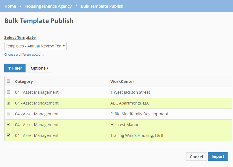Open the 1 West Jackson Street WorkCenter

tap(130, 92)
